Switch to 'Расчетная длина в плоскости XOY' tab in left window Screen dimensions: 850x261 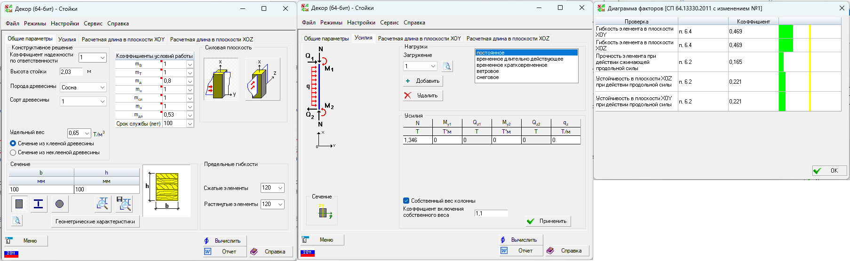123,40
